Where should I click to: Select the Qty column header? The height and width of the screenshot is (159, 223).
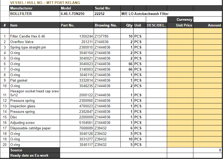click(127, 25)
